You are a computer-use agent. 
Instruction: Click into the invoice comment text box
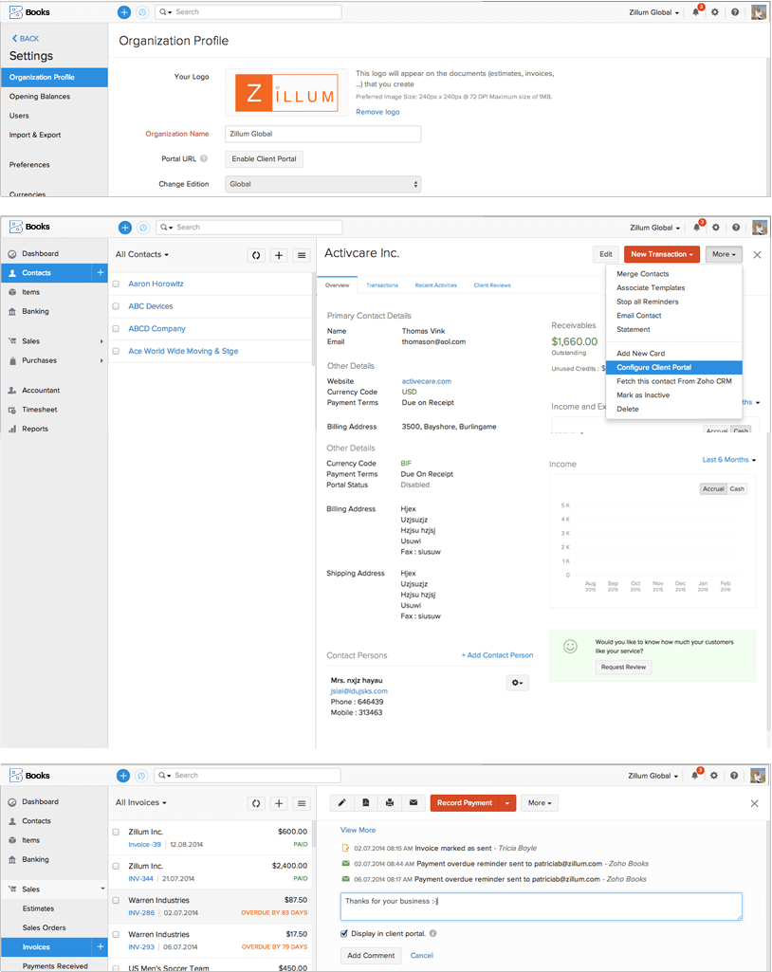541,906
